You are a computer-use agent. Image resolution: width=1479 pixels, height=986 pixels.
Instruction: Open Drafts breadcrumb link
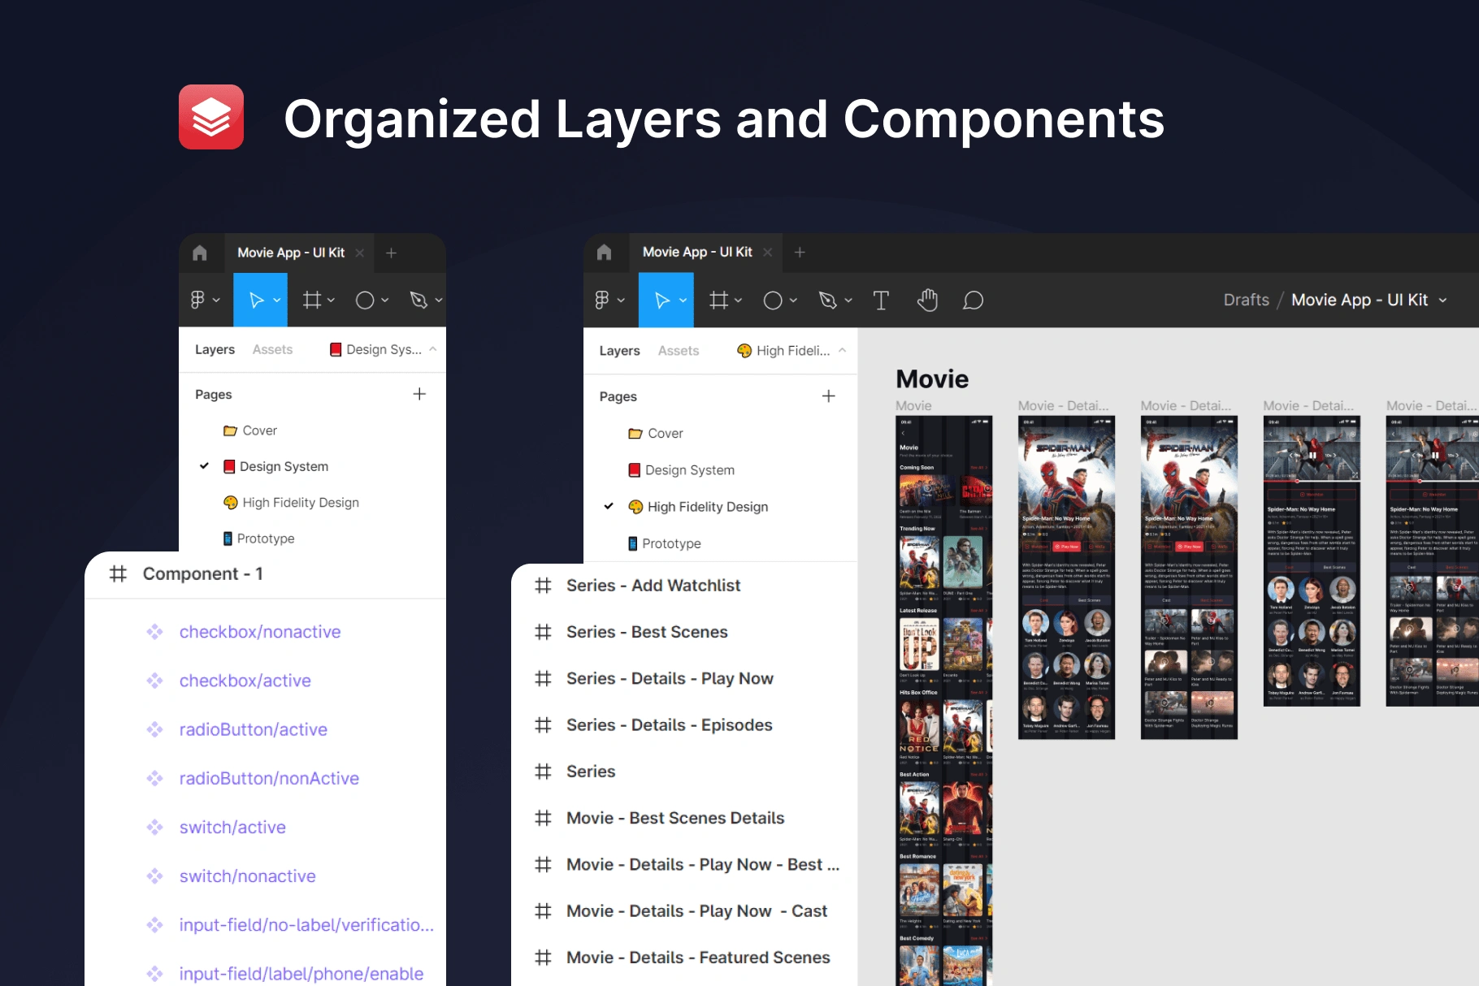pos(1246,300)
